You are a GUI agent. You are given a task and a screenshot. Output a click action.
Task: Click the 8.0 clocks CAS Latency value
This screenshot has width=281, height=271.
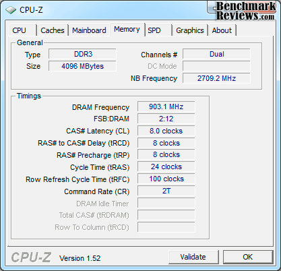pos(166,131)
